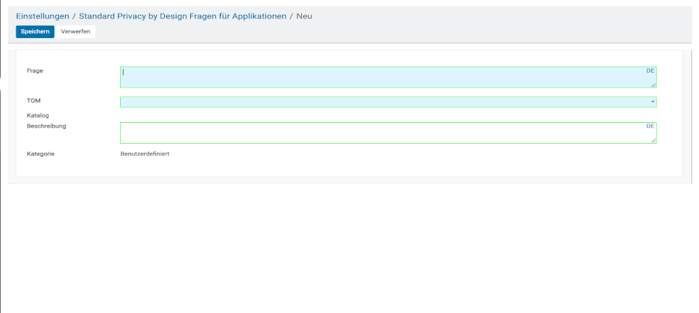Focus the Beschreibung text area
699x313 pixels.
pyautogui.click(x=380, y=133)
